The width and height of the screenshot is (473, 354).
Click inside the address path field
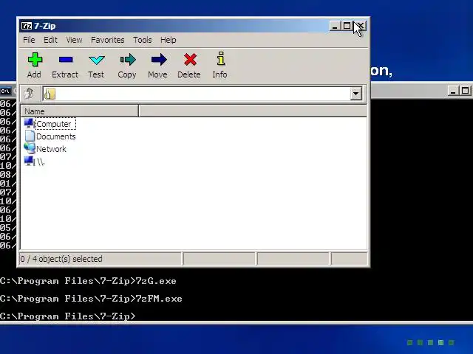click(x=202, y=94)
